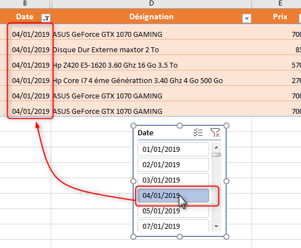Select 01/01/2019 in the Date slicer
Viewport: 301px width, 248px height.
pos(173,149)
